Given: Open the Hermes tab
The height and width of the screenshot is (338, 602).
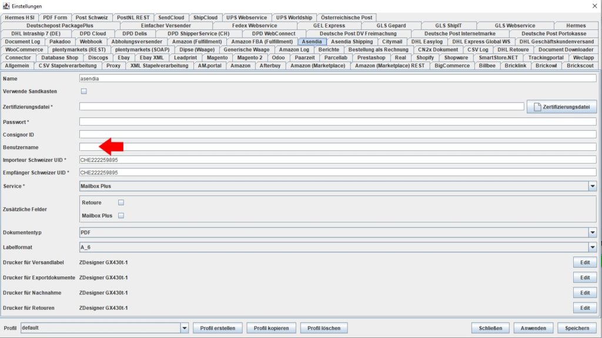Looking at the screenshot, I should pyautogui.click(x=576, y=25).
